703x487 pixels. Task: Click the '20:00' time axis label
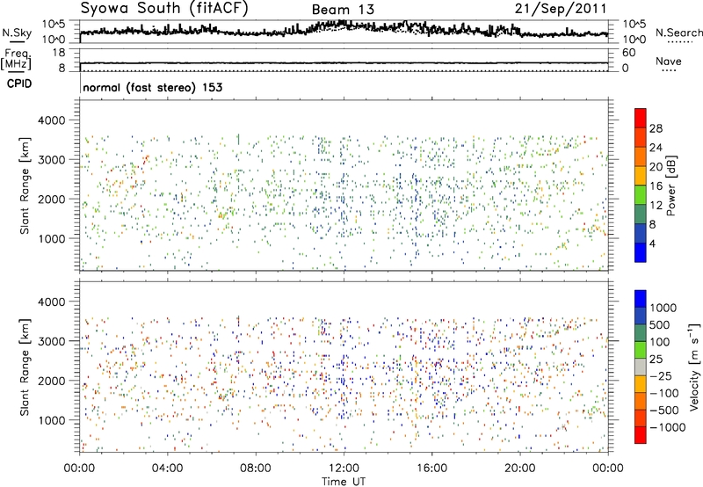coord(519,469)
